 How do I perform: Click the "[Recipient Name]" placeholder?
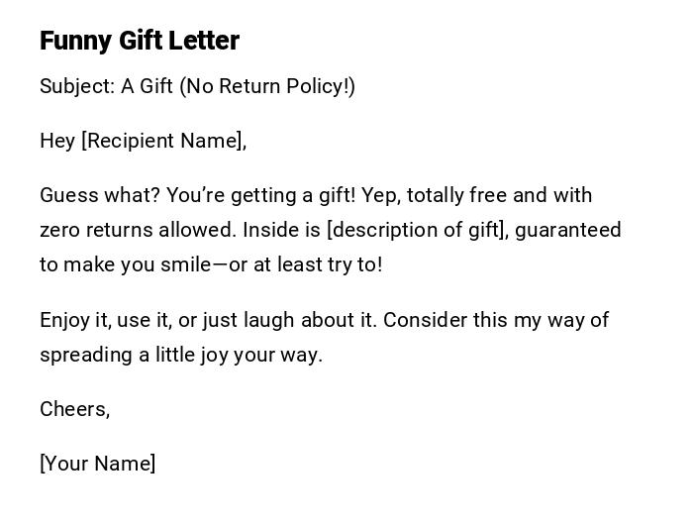click(x=163, y=141)
